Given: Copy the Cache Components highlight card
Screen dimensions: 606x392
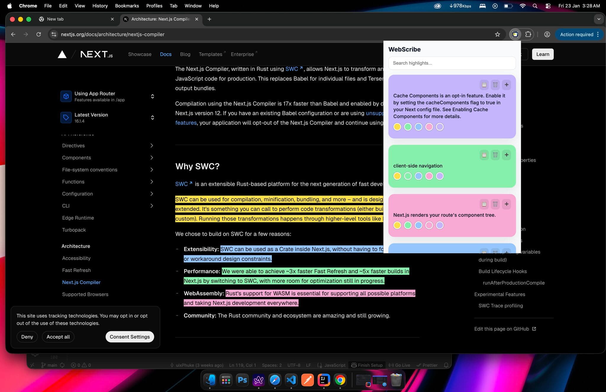Looking at the screenshot, I should (x=484, y=85).
